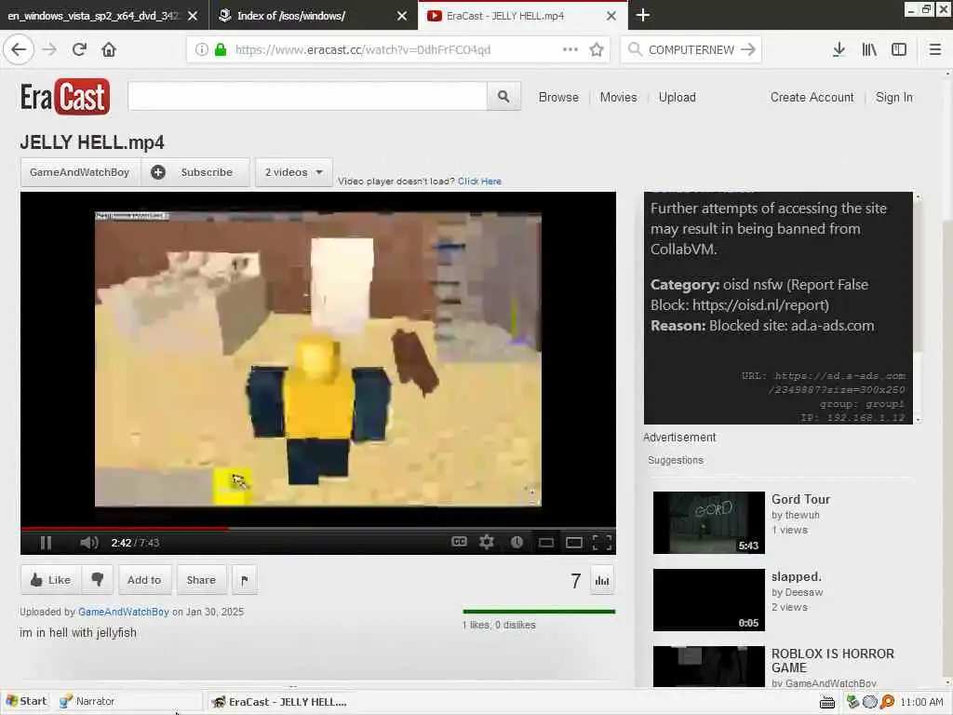Image resolution: width=953 pixels, height=715 pixels.
Task: Go back with the browser back arrow
Action: [19, 49]
